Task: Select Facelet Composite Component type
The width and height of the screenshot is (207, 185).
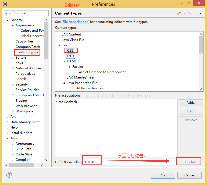Action: point(101,72)
